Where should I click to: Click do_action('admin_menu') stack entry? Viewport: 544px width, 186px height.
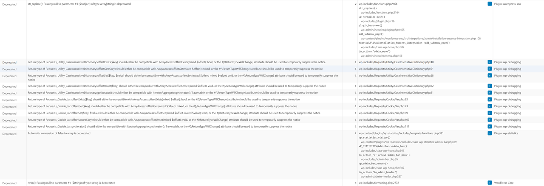tap(374, 51)
